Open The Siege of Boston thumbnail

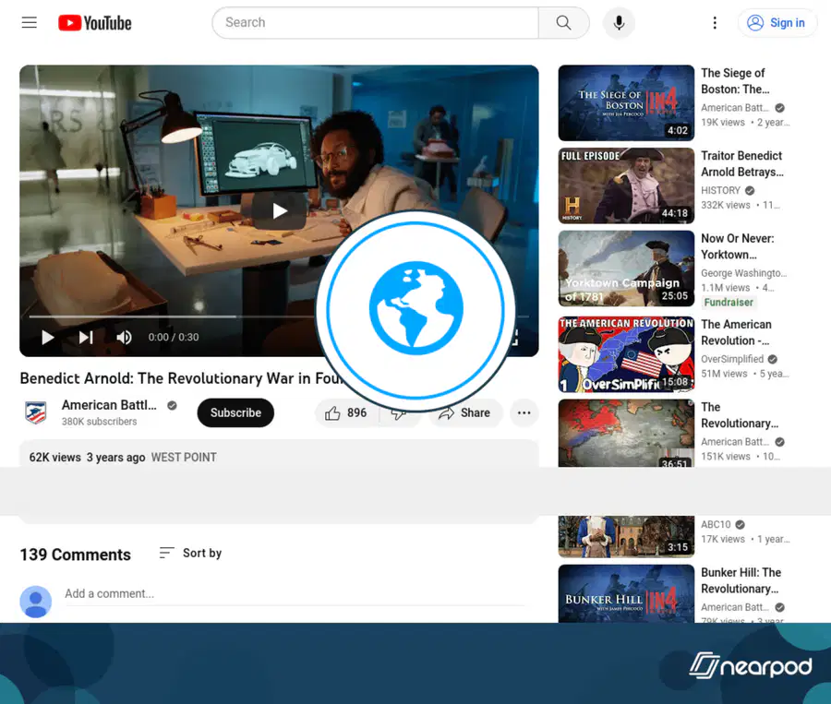coord(626,102)
